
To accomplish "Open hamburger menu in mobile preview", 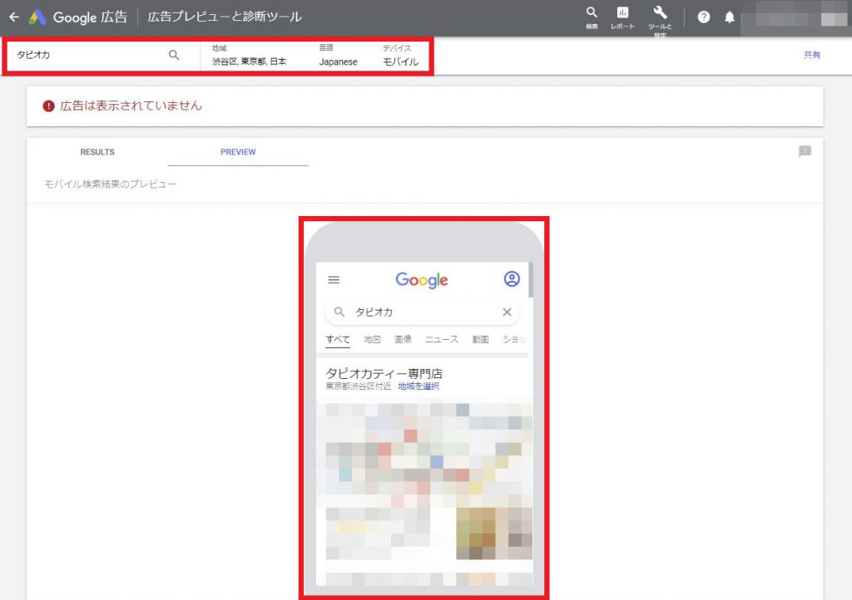I will [334, 280].
